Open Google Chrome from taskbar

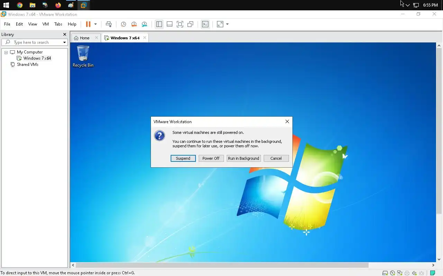19,5
